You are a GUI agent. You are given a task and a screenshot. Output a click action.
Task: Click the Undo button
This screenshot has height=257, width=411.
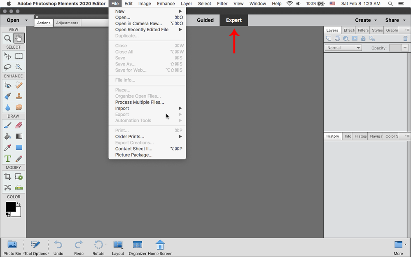58,248
